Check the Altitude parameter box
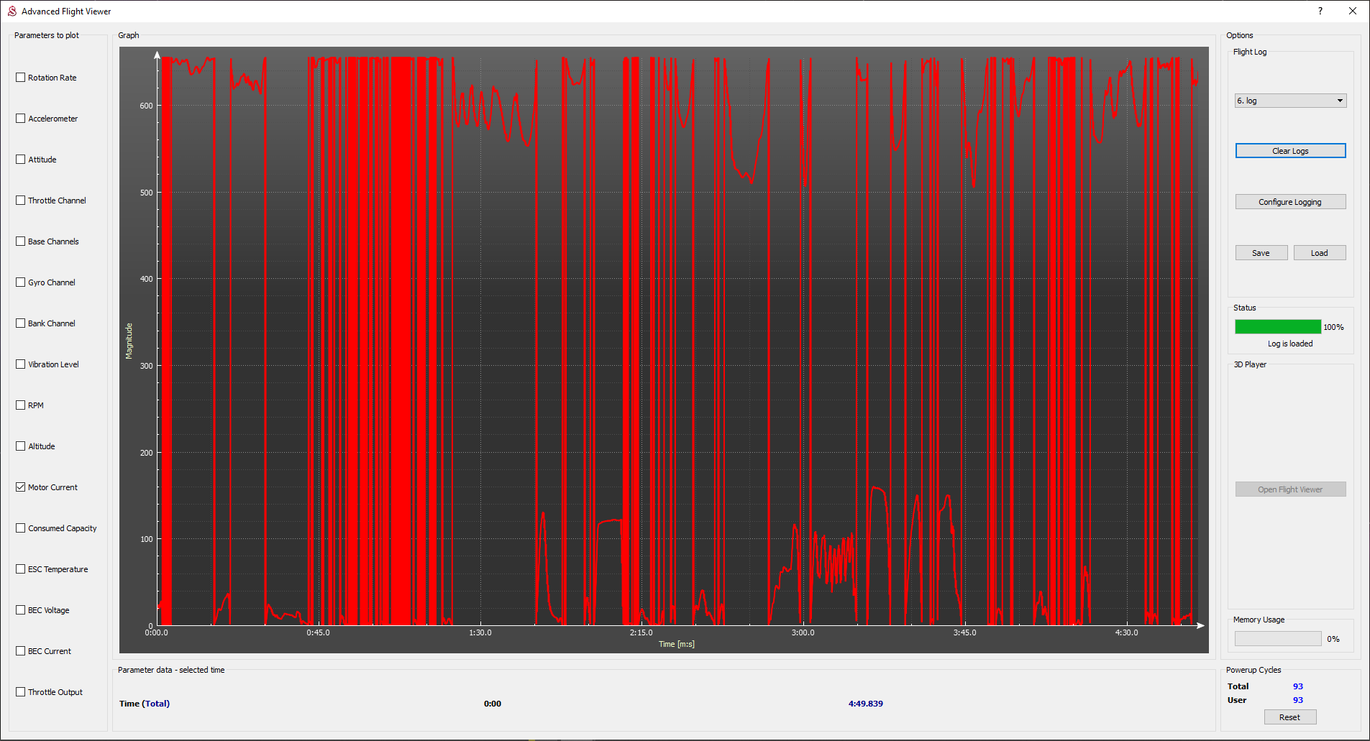Viewport: 1370px width, 741px height. pos(21,446)
